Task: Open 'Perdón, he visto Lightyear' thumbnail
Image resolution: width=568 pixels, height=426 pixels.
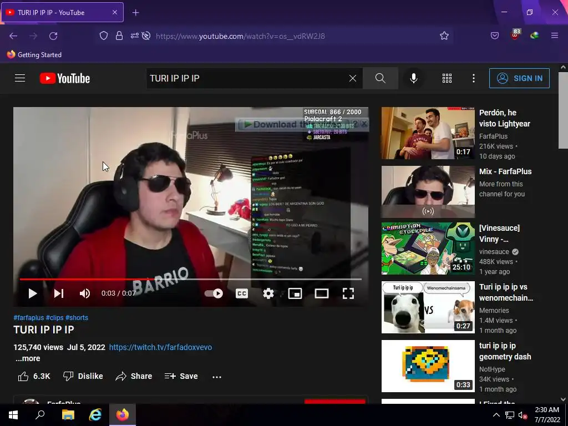Action: coord(428,133)
